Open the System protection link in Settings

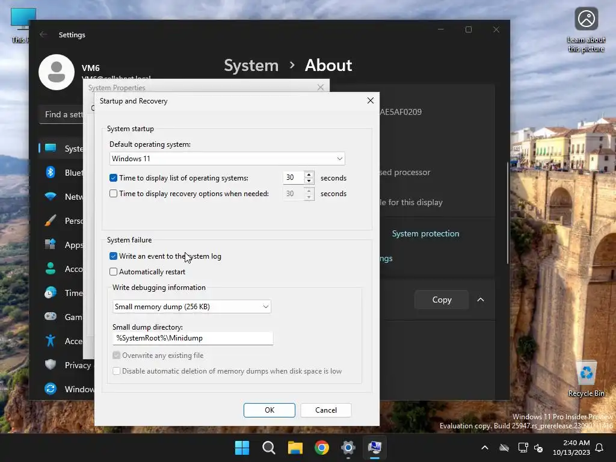(x=425, y=234)
